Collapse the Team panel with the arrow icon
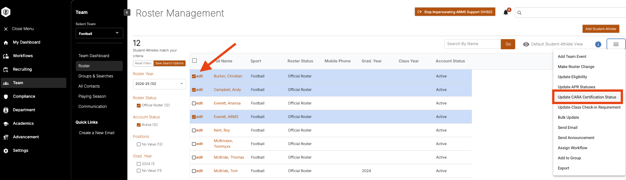The width and height of the screenshot is (626, 180). (127, 12)
